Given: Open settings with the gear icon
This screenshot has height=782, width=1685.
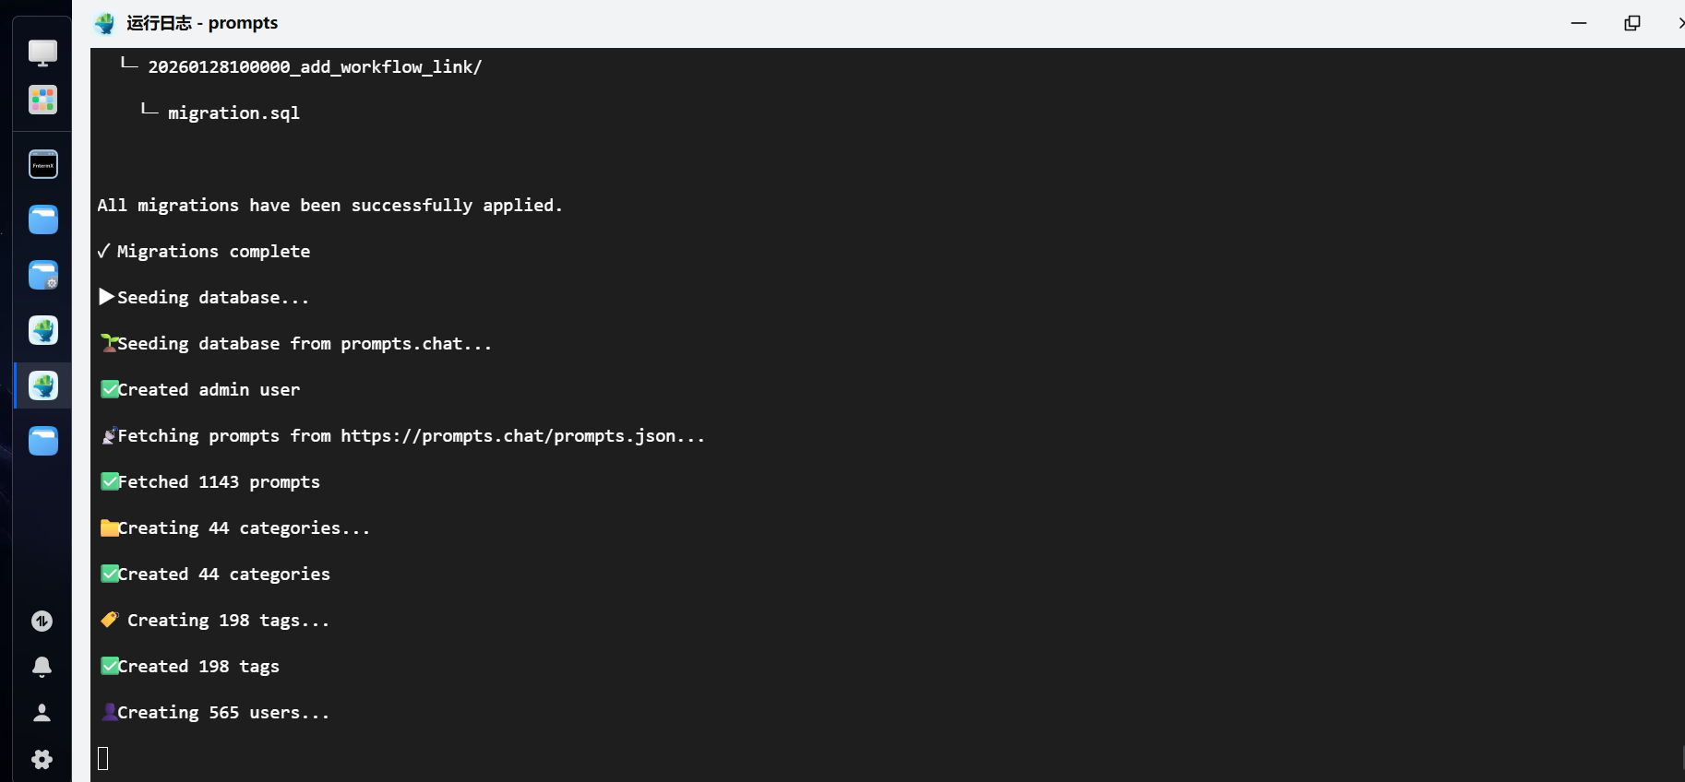Looking at the screenshot, I should [x=42, y=759].
